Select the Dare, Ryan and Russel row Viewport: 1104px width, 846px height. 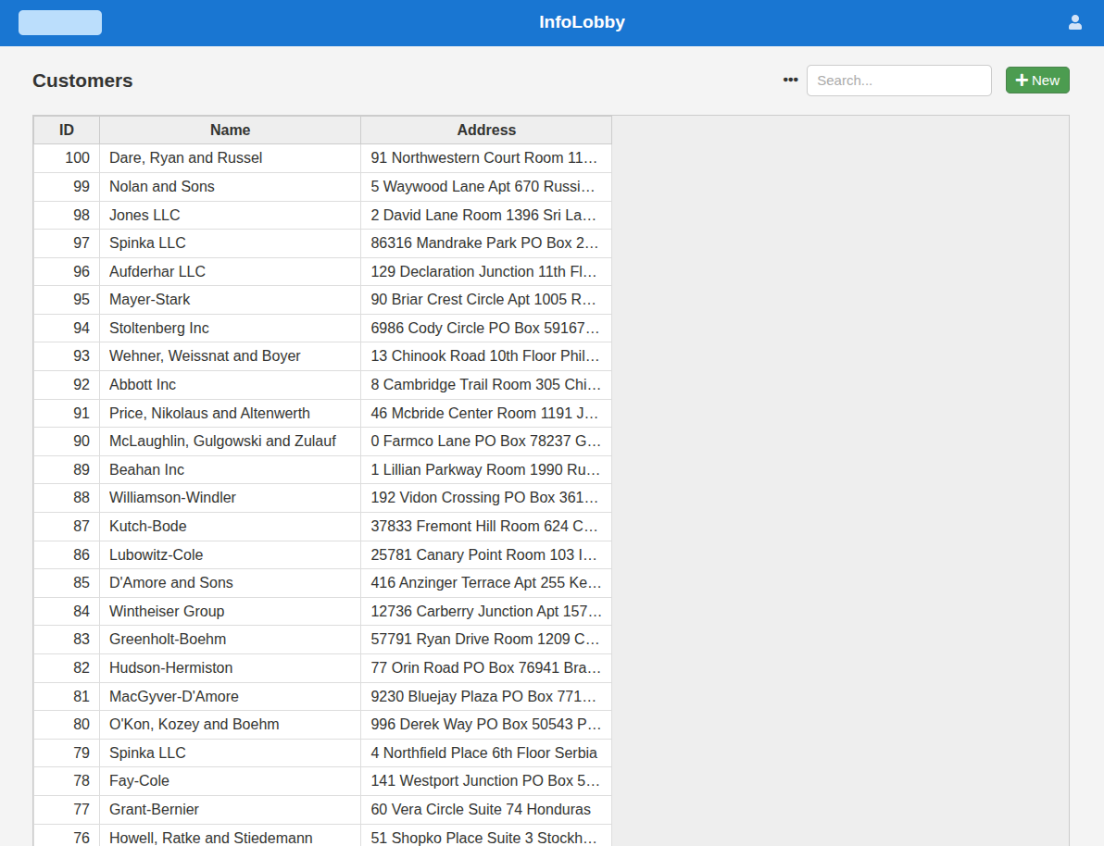pos(185,158)
